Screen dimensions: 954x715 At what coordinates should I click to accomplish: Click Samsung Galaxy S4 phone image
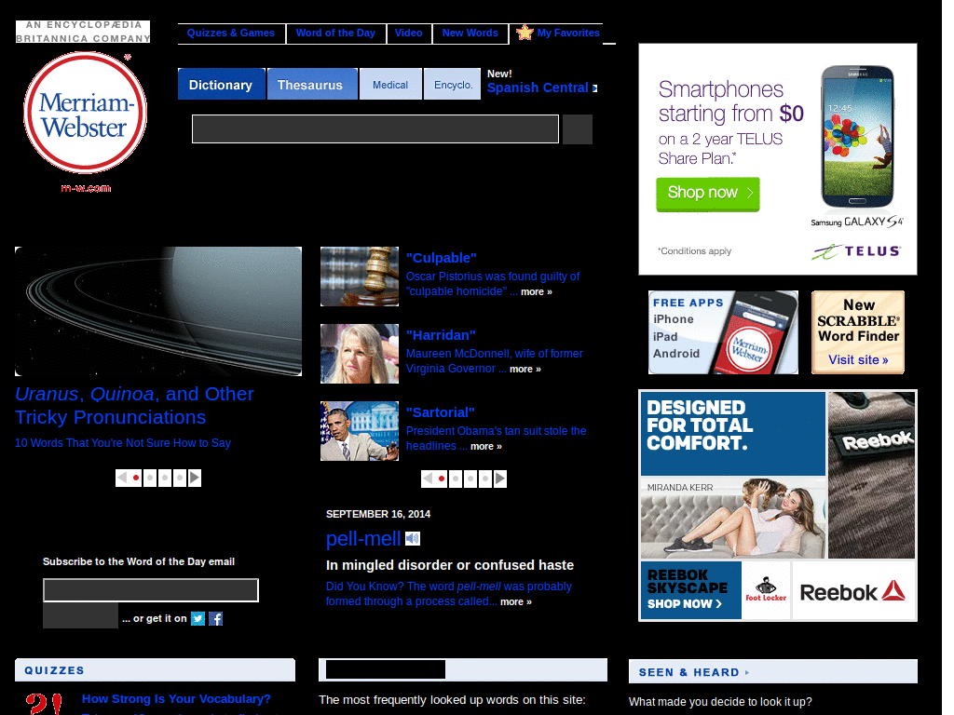(857, 137)
